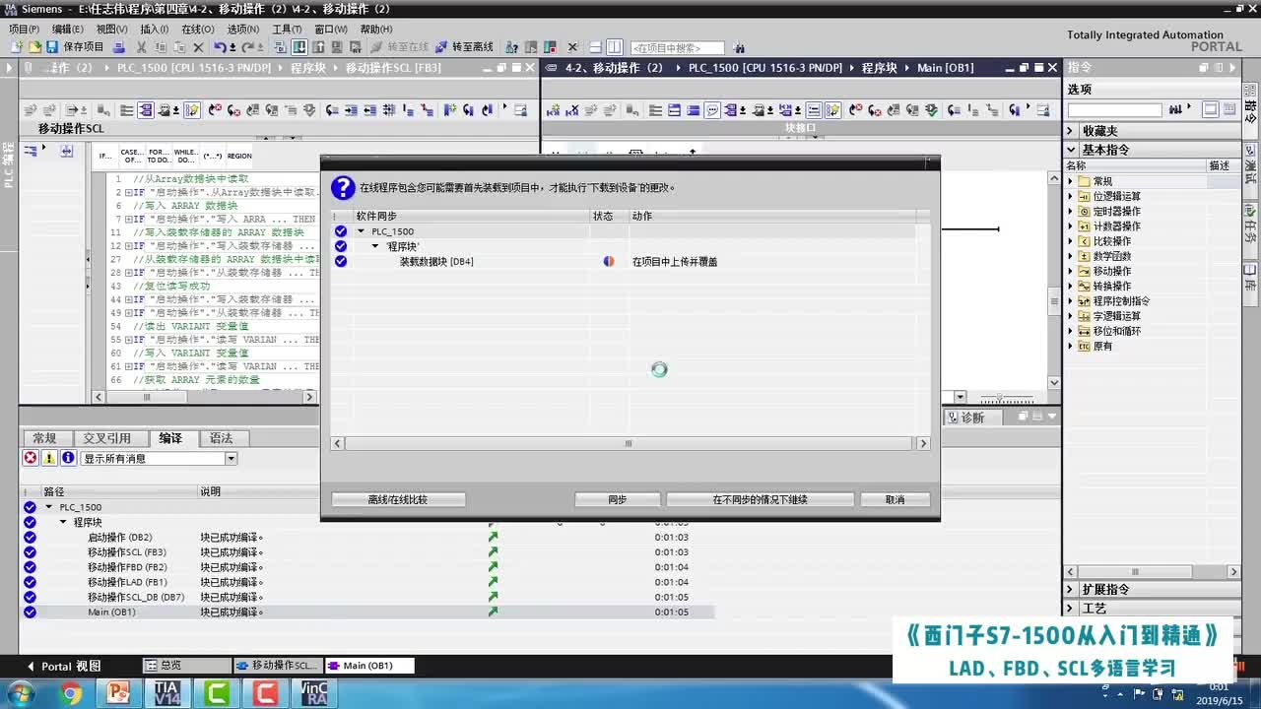Click the Windows Start button
This screenshot has width=1261, height=709.
[19, 693]
